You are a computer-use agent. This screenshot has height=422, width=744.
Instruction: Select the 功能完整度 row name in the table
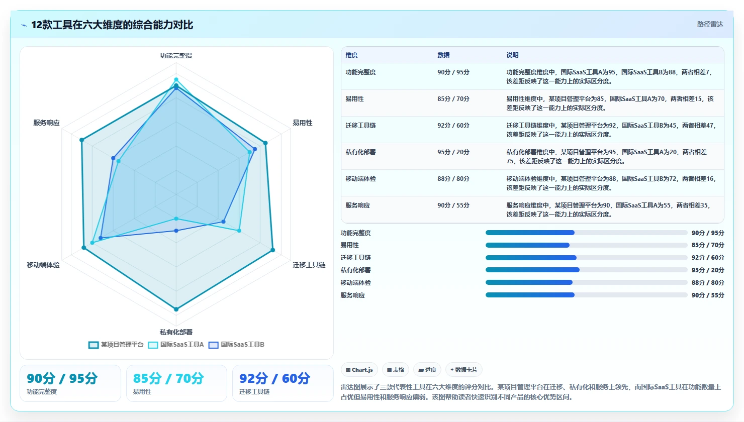360,72
